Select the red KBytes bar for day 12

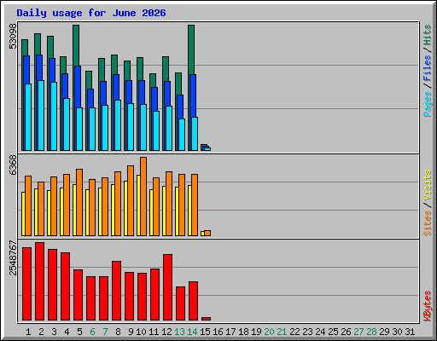click(167, 287)
